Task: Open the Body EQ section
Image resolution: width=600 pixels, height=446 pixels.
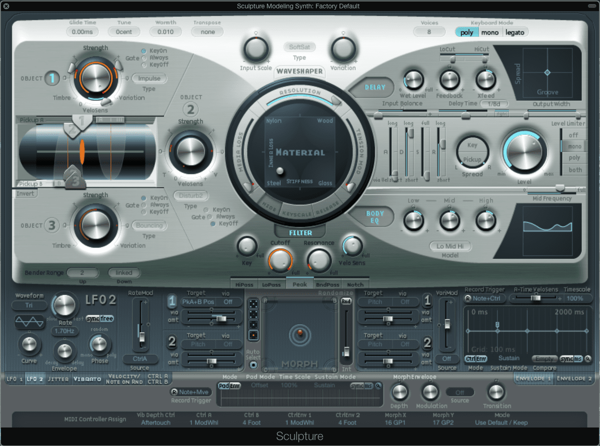Action: click(375, 216)
